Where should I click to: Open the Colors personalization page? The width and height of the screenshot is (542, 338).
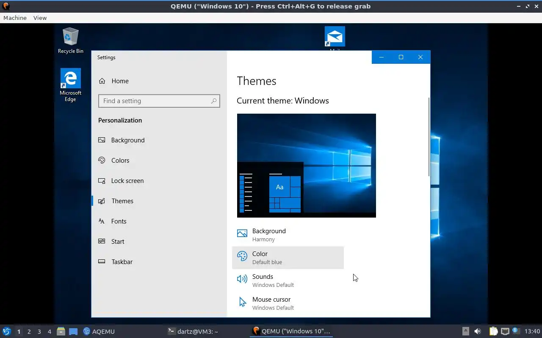click(159, 161)
